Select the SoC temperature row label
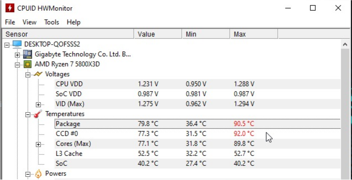This screenshot has width=352, height=180. click(62, 163)
